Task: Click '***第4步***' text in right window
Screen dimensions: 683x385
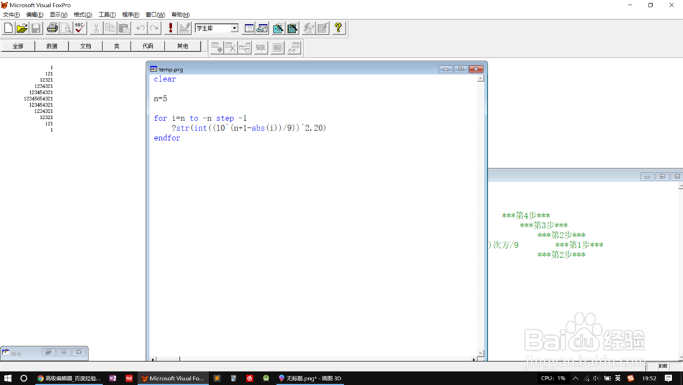Action: 526,215
